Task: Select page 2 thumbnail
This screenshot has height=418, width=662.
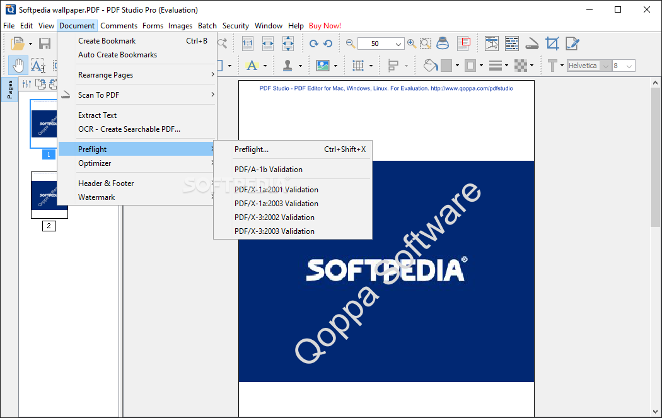Action: click(x=49, y=195)
